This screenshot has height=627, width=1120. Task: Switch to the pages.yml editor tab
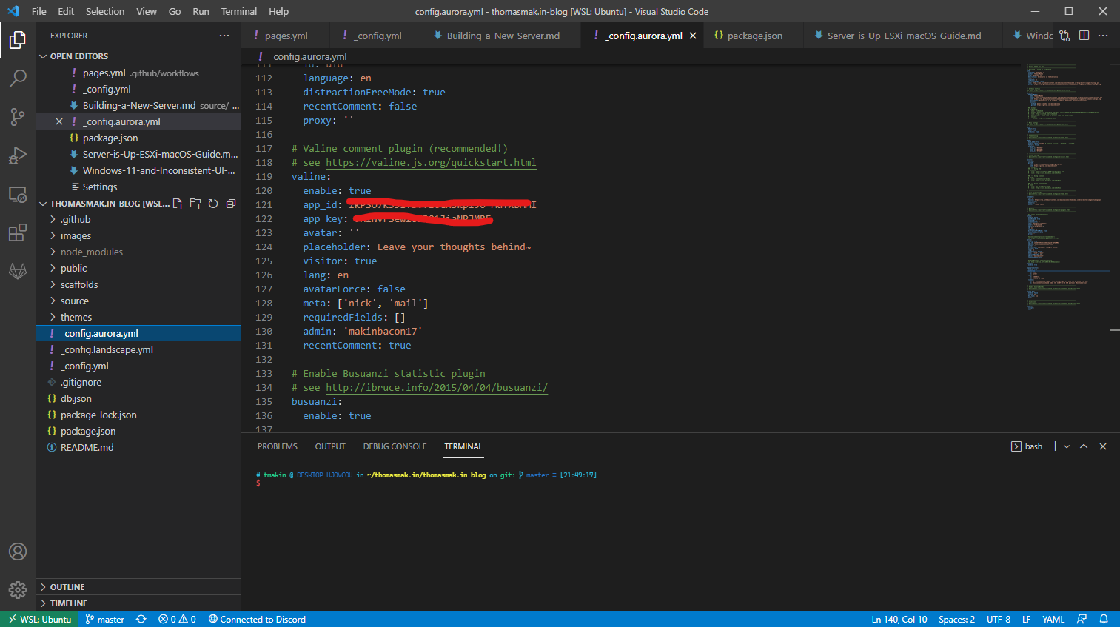coord(286,36)
